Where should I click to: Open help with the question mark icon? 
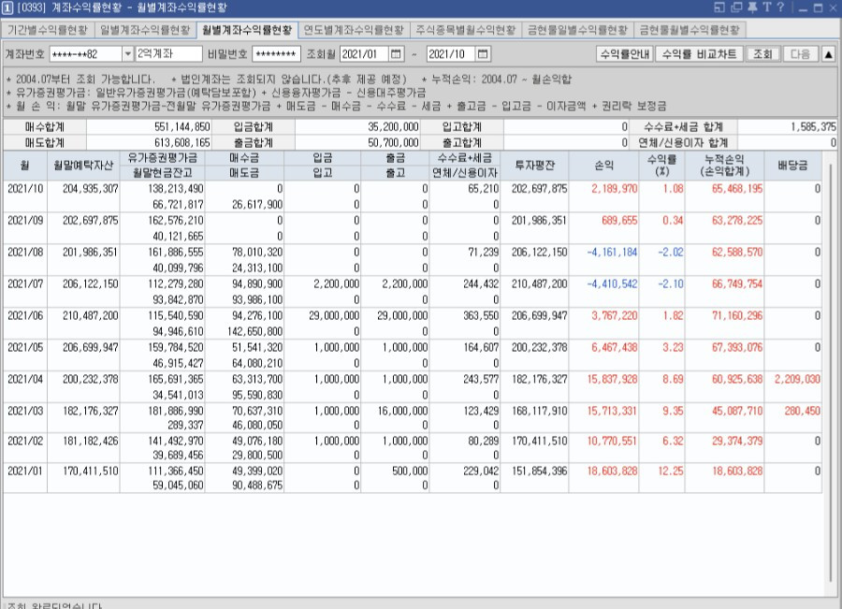point(780,7)
